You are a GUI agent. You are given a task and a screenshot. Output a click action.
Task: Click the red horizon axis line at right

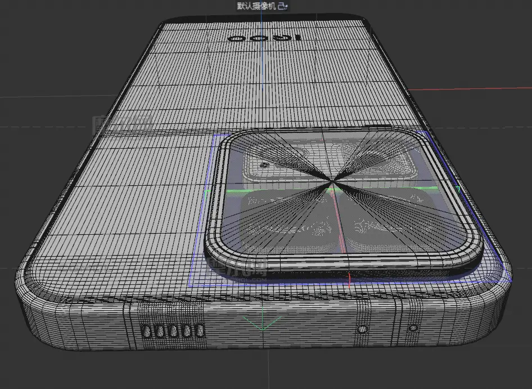[495, 88]
